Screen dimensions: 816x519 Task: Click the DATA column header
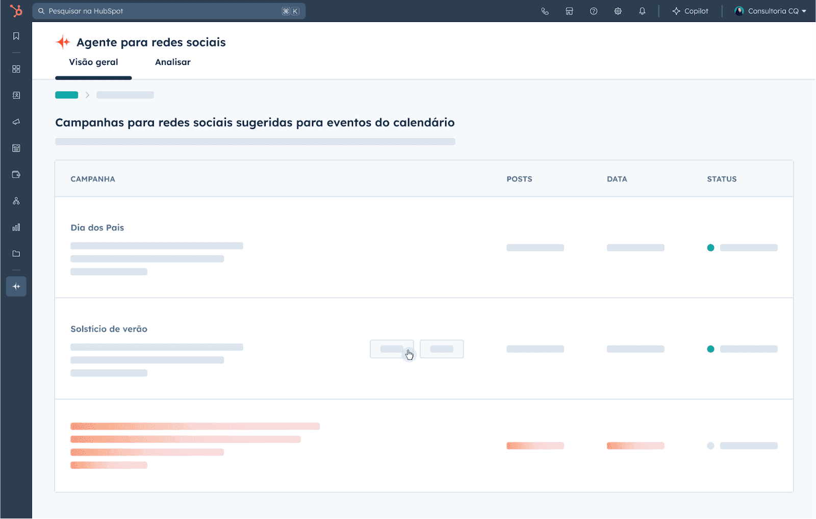click(x=617, y=179)
